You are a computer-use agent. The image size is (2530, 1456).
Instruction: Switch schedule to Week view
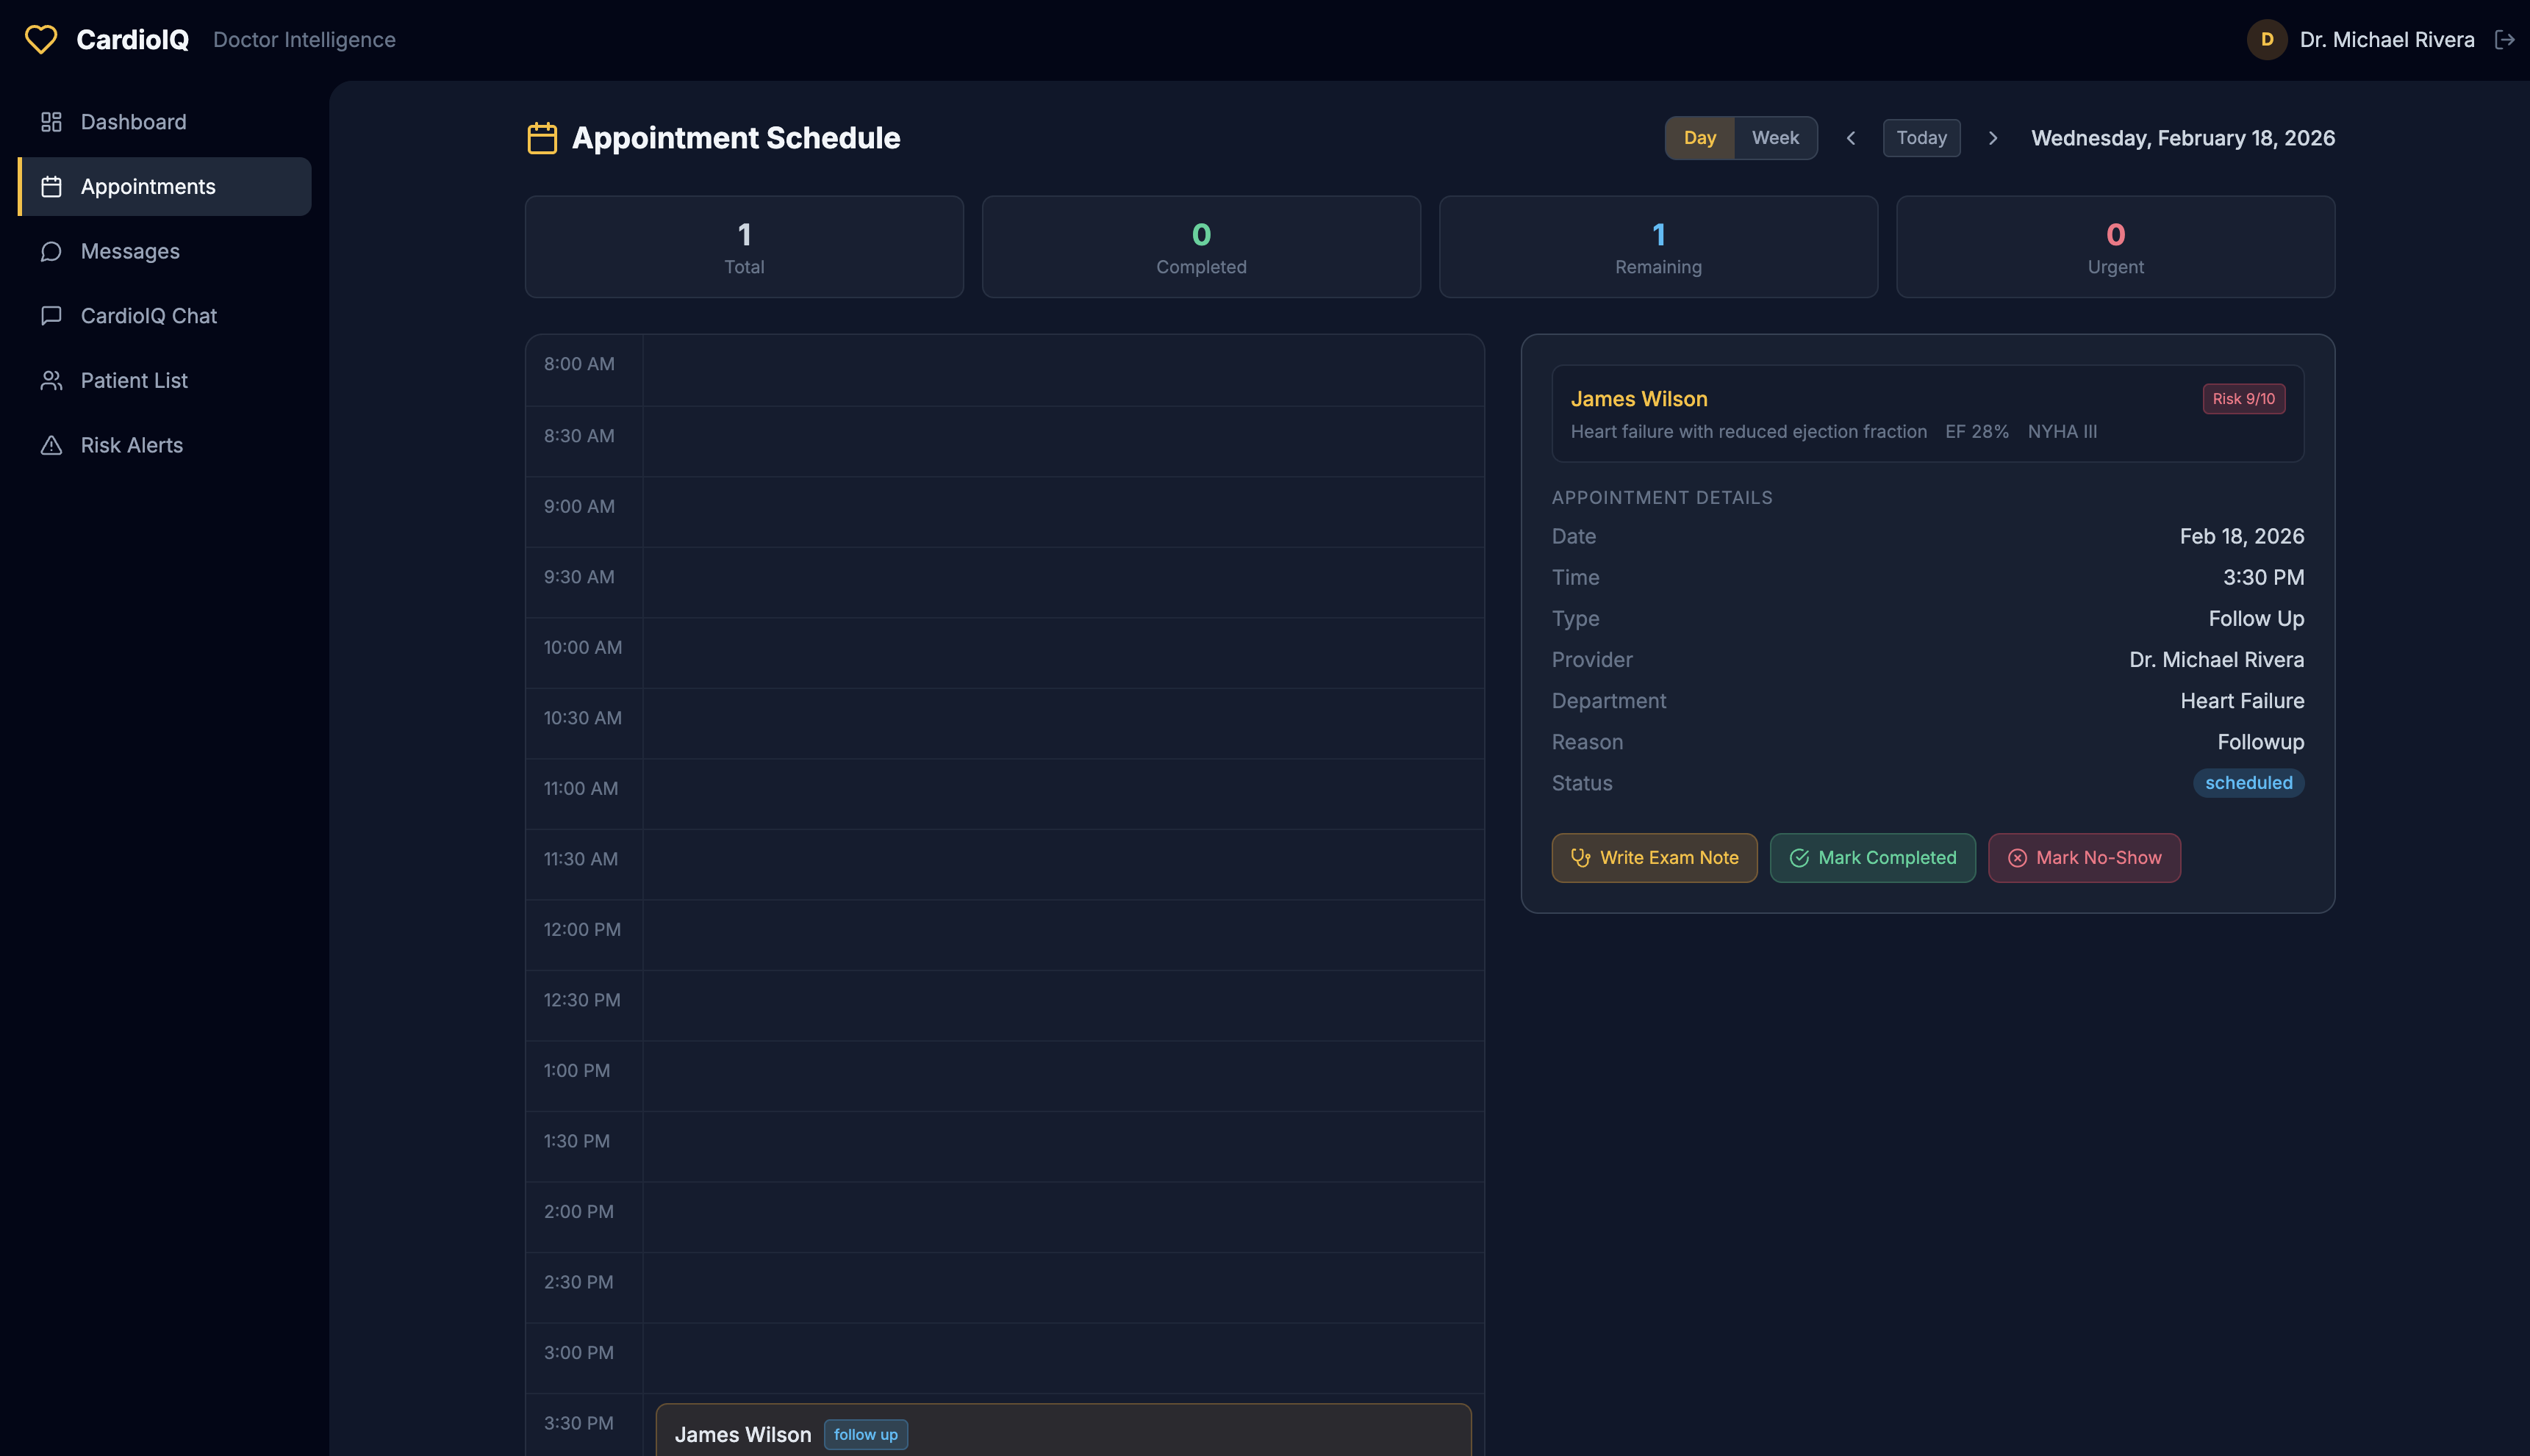click(1774, 138)
